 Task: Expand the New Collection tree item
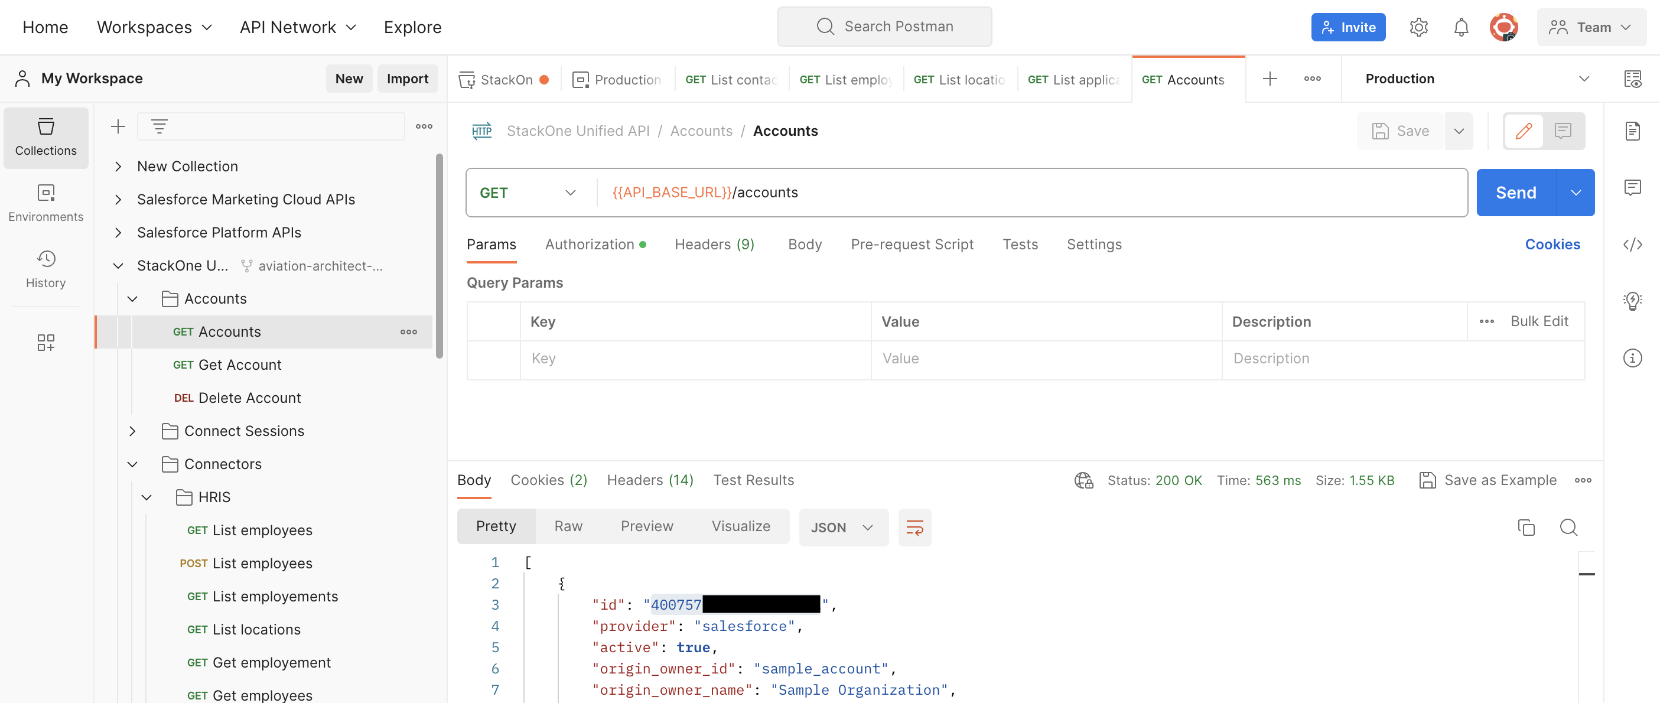tap(118, 166)
